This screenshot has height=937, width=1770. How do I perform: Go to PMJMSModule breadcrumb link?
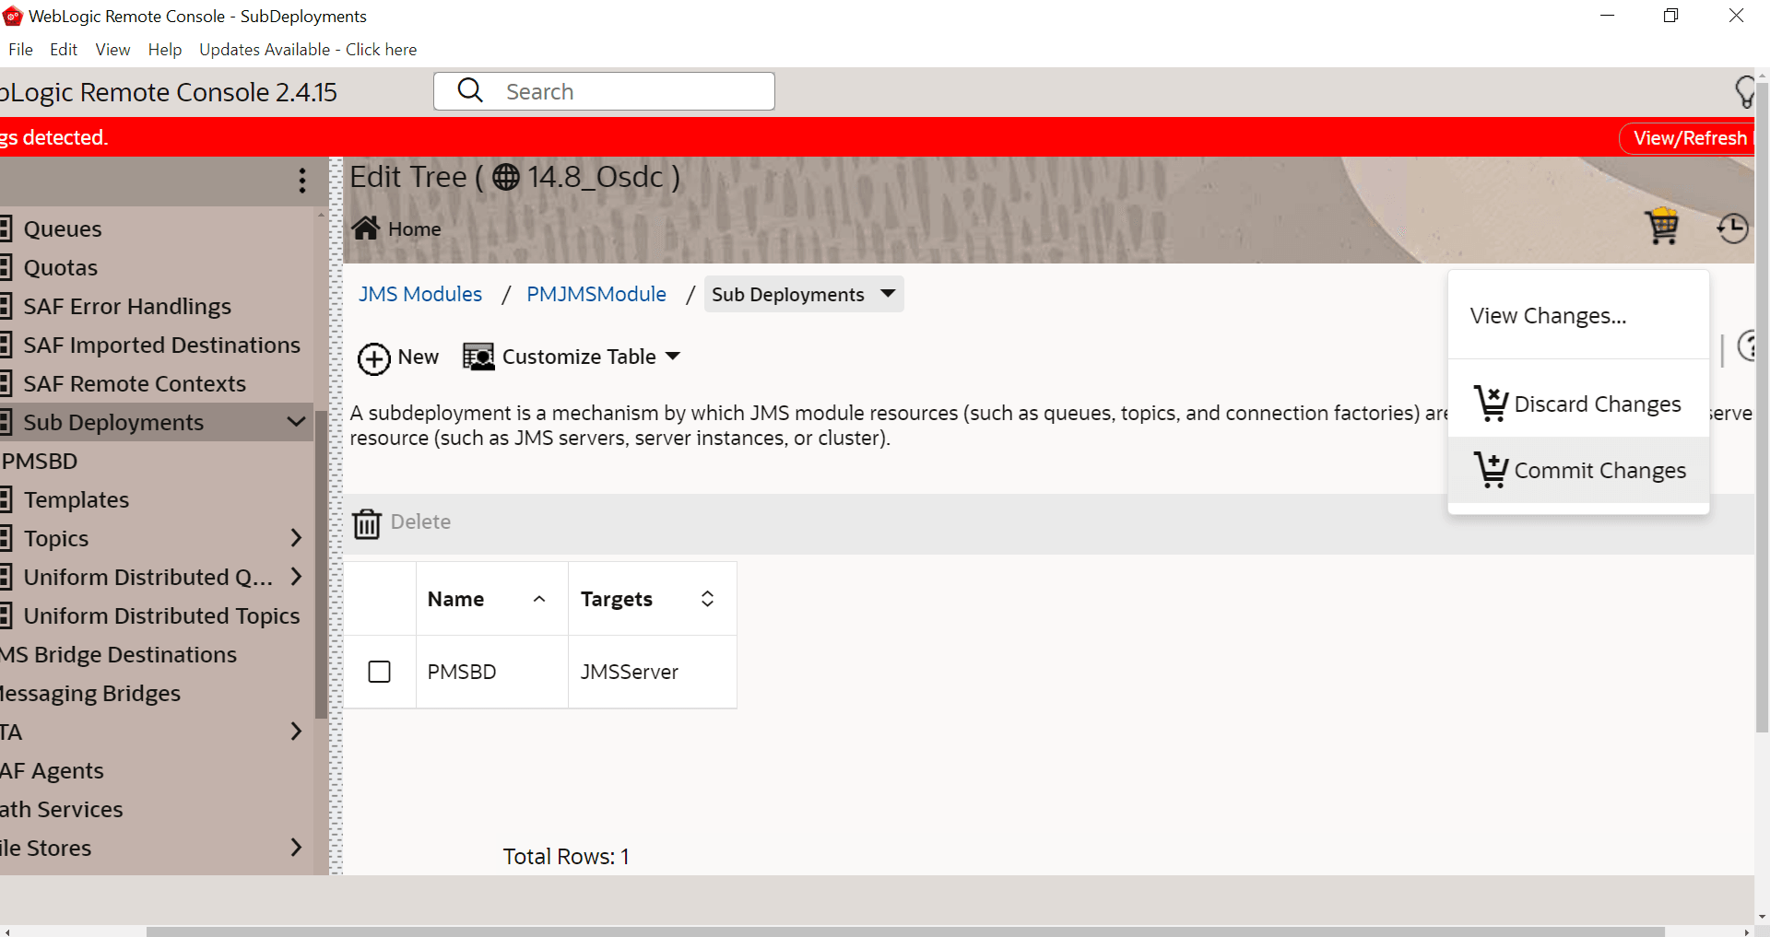pyautogui.click(x=596, y=294)
